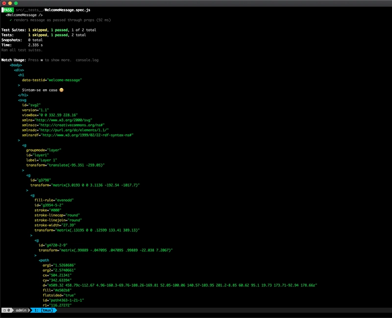Click 'renders message as passed through props' test line
The width and height of the screenshot is (392, 318).
[x=62, y=20]
